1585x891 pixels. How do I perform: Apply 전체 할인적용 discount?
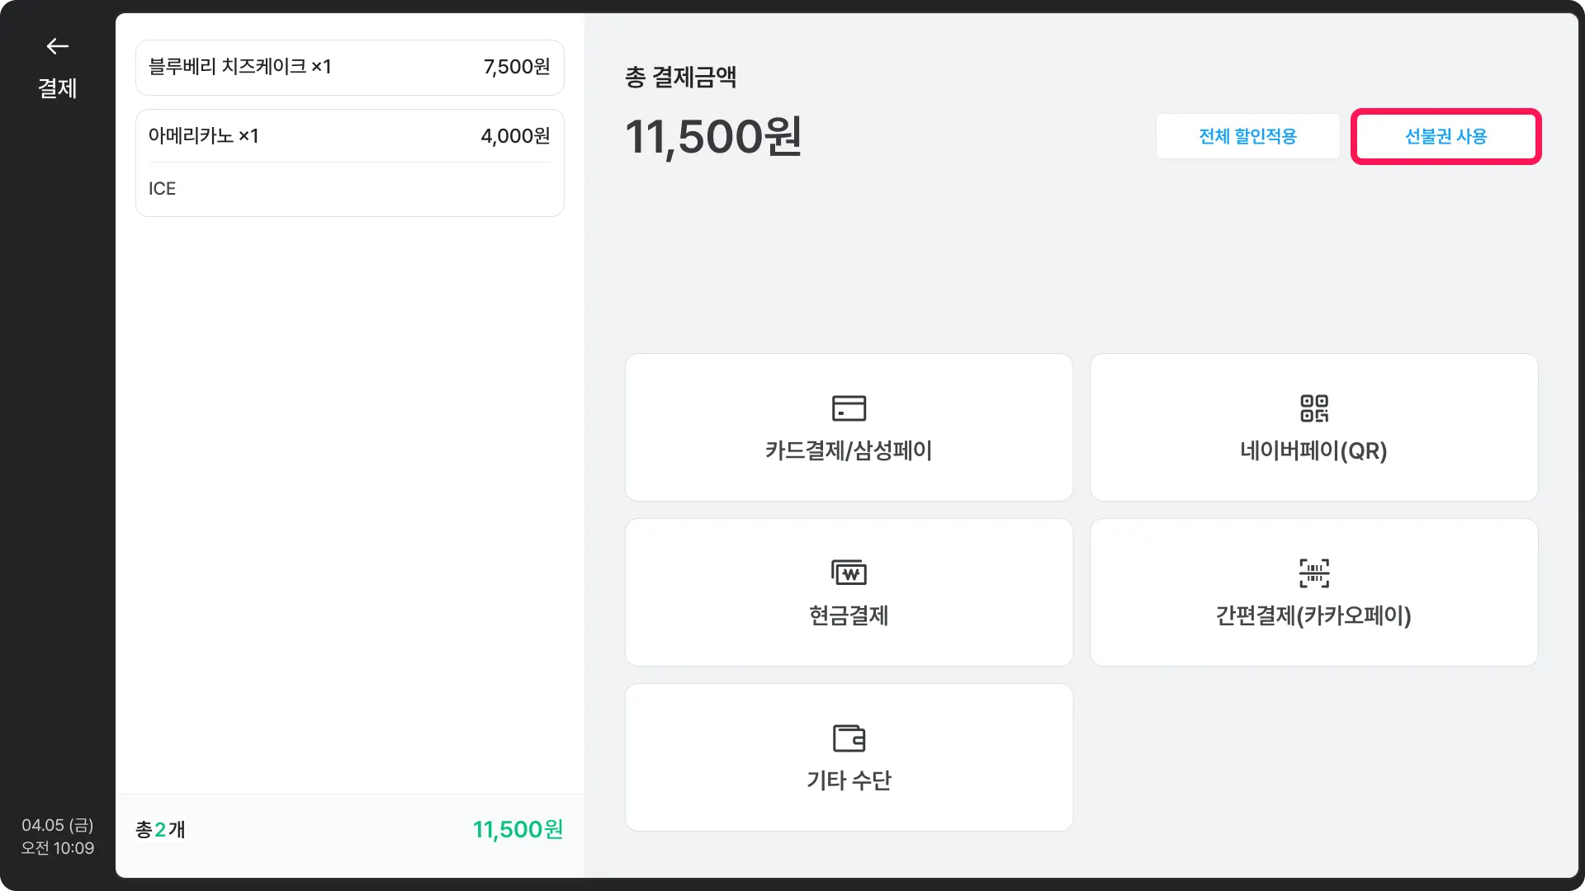tap(1247, 136)
